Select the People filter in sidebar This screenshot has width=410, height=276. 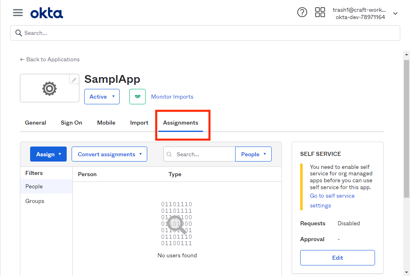46,186
